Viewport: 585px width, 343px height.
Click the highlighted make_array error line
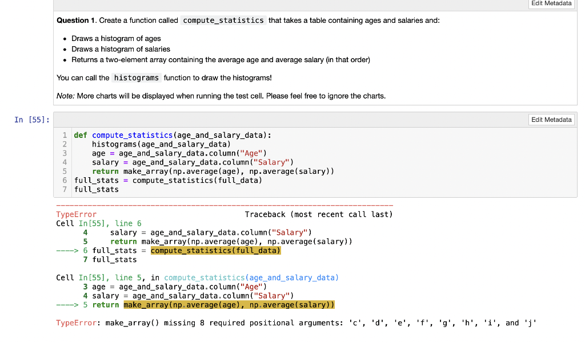coord(227,304)
